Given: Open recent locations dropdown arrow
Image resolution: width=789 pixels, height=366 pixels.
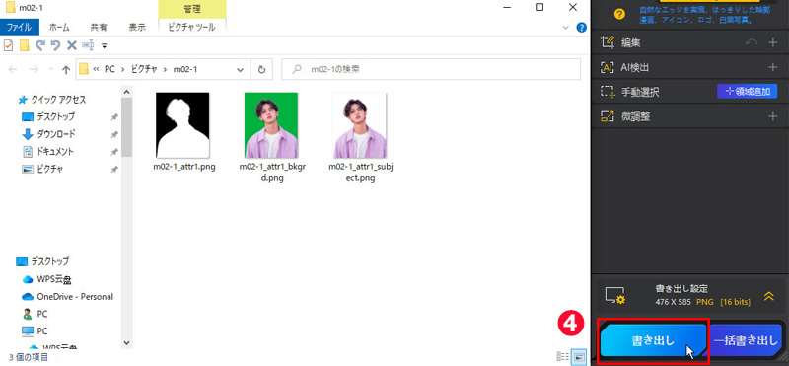Looking at the screenshot, I should [50, 70].
